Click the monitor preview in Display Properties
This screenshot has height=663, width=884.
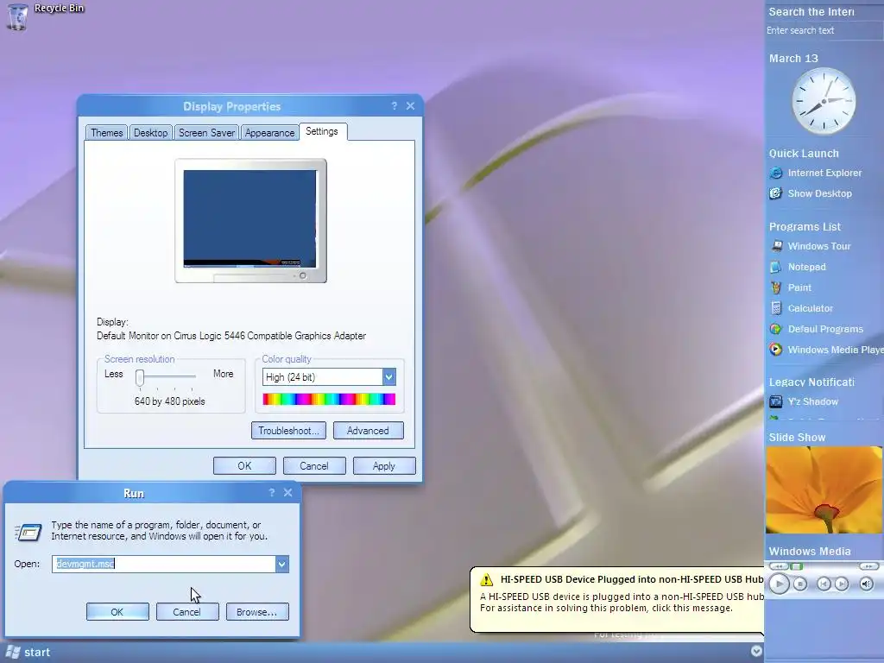pyautogui.click(x=251, y=220)
